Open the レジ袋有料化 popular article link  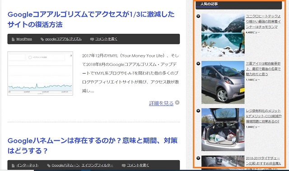[264, 116]
